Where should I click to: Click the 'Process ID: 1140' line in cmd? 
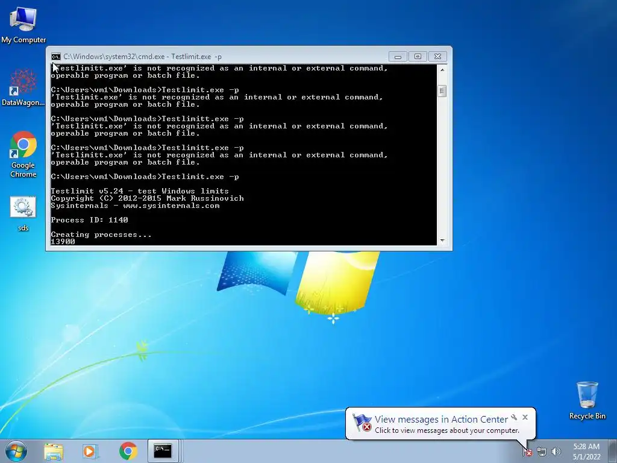coord(89,220)
